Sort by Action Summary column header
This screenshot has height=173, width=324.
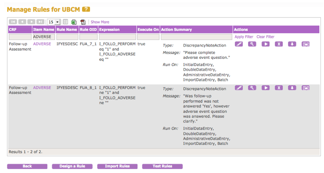(196, 29)
